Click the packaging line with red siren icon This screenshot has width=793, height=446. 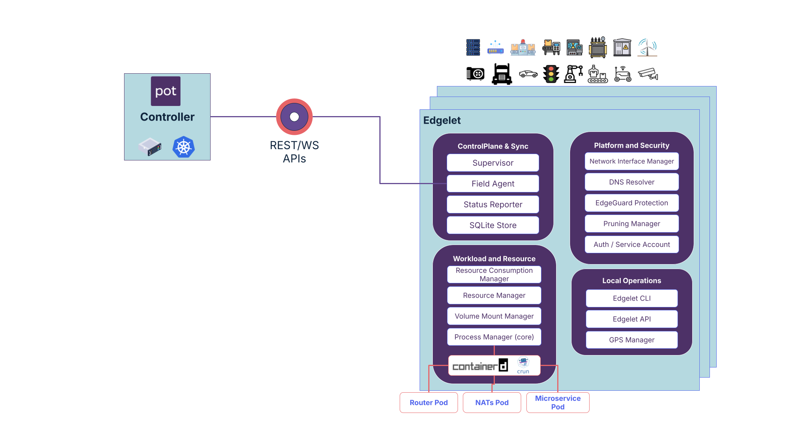(x=523, y=48)
